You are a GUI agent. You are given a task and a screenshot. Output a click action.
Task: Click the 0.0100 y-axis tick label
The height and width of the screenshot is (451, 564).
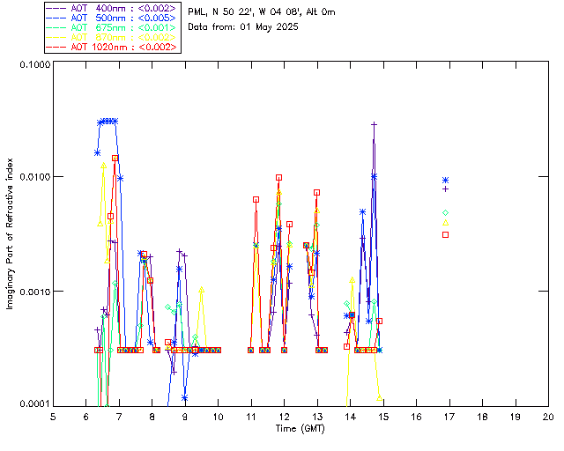click(35, 176)
